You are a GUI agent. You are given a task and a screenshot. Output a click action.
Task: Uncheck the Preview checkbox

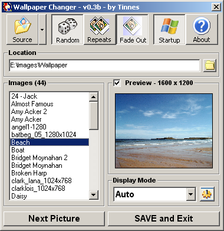[117, 83]
